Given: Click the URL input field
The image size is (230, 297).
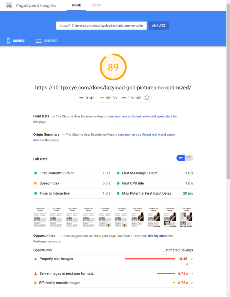Looking at the screenshot, I should (101, 26).
